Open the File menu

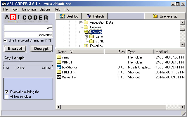[5, 9]
